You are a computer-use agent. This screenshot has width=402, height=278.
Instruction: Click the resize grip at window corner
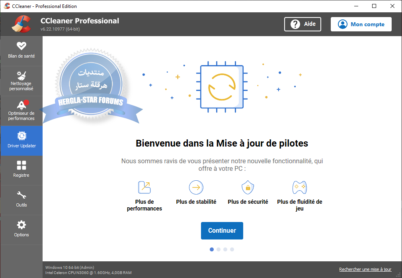[x=399, y=275]
